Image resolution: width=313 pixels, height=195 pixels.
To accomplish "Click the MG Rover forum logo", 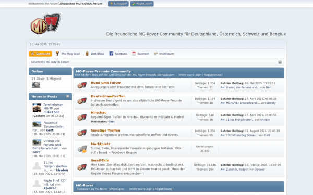I will [45, 23].
